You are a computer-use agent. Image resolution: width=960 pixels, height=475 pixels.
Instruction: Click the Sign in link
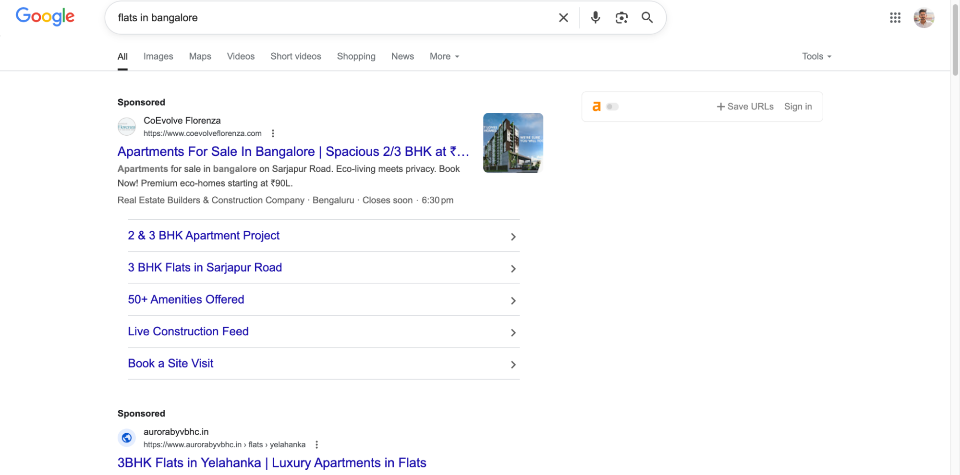tap(798, 106)
